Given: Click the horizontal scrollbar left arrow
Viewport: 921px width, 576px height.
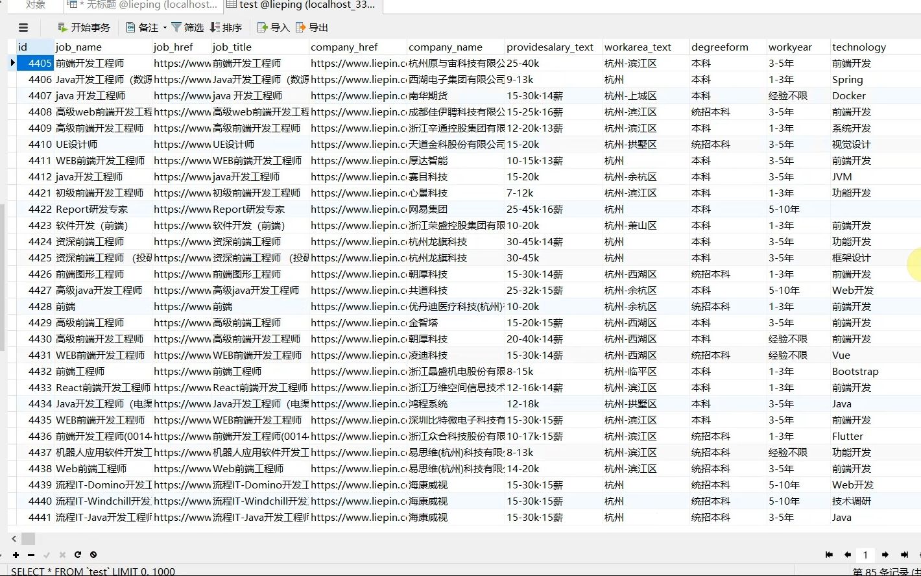Looking at the screenshot, I should 14,538.
